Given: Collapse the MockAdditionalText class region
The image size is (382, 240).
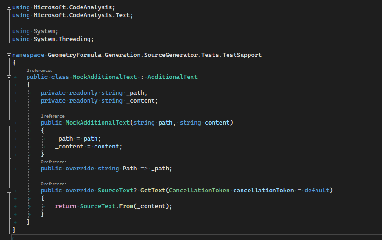Looking at the screenshot, I should [x=9, y=77].
